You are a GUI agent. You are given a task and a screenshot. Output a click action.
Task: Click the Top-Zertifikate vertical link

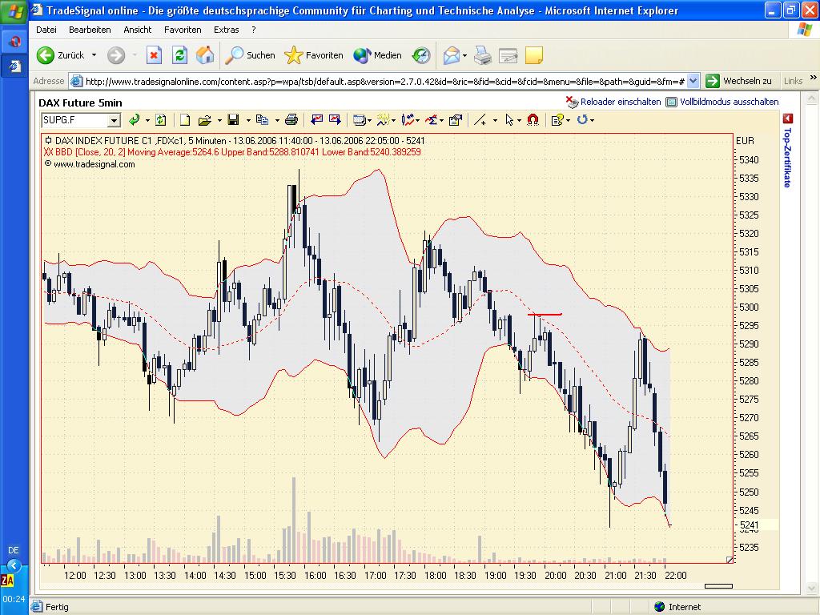coord(786,157)
